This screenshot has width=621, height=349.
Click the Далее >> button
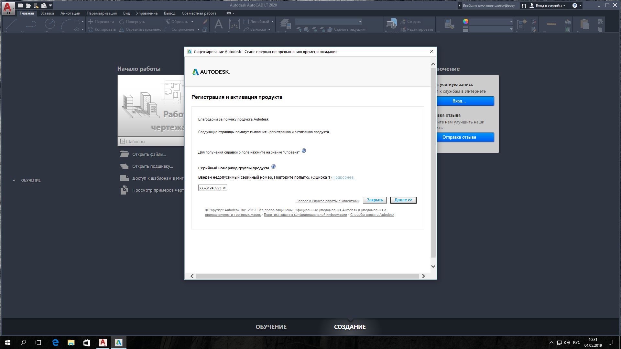[403, 200]
